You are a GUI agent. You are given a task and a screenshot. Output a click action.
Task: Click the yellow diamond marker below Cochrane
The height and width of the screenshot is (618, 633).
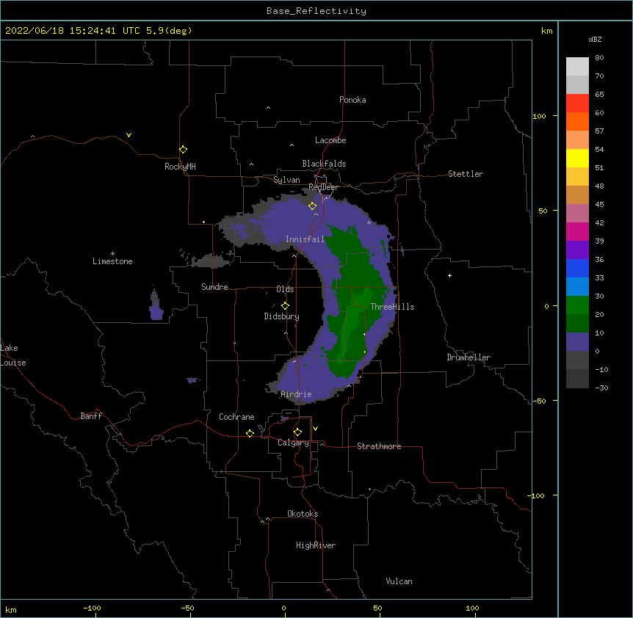(x=250, y=433)
